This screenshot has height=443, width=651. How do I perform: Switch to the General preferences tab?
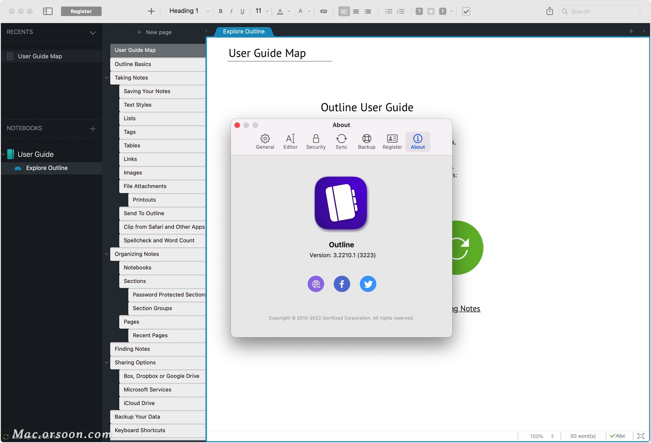[x=265, y=141]
